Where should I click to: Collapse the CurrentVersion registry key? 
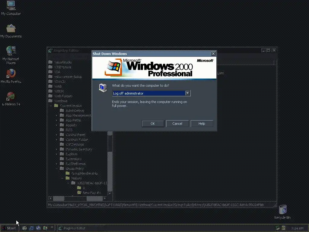tap(51, 106)
